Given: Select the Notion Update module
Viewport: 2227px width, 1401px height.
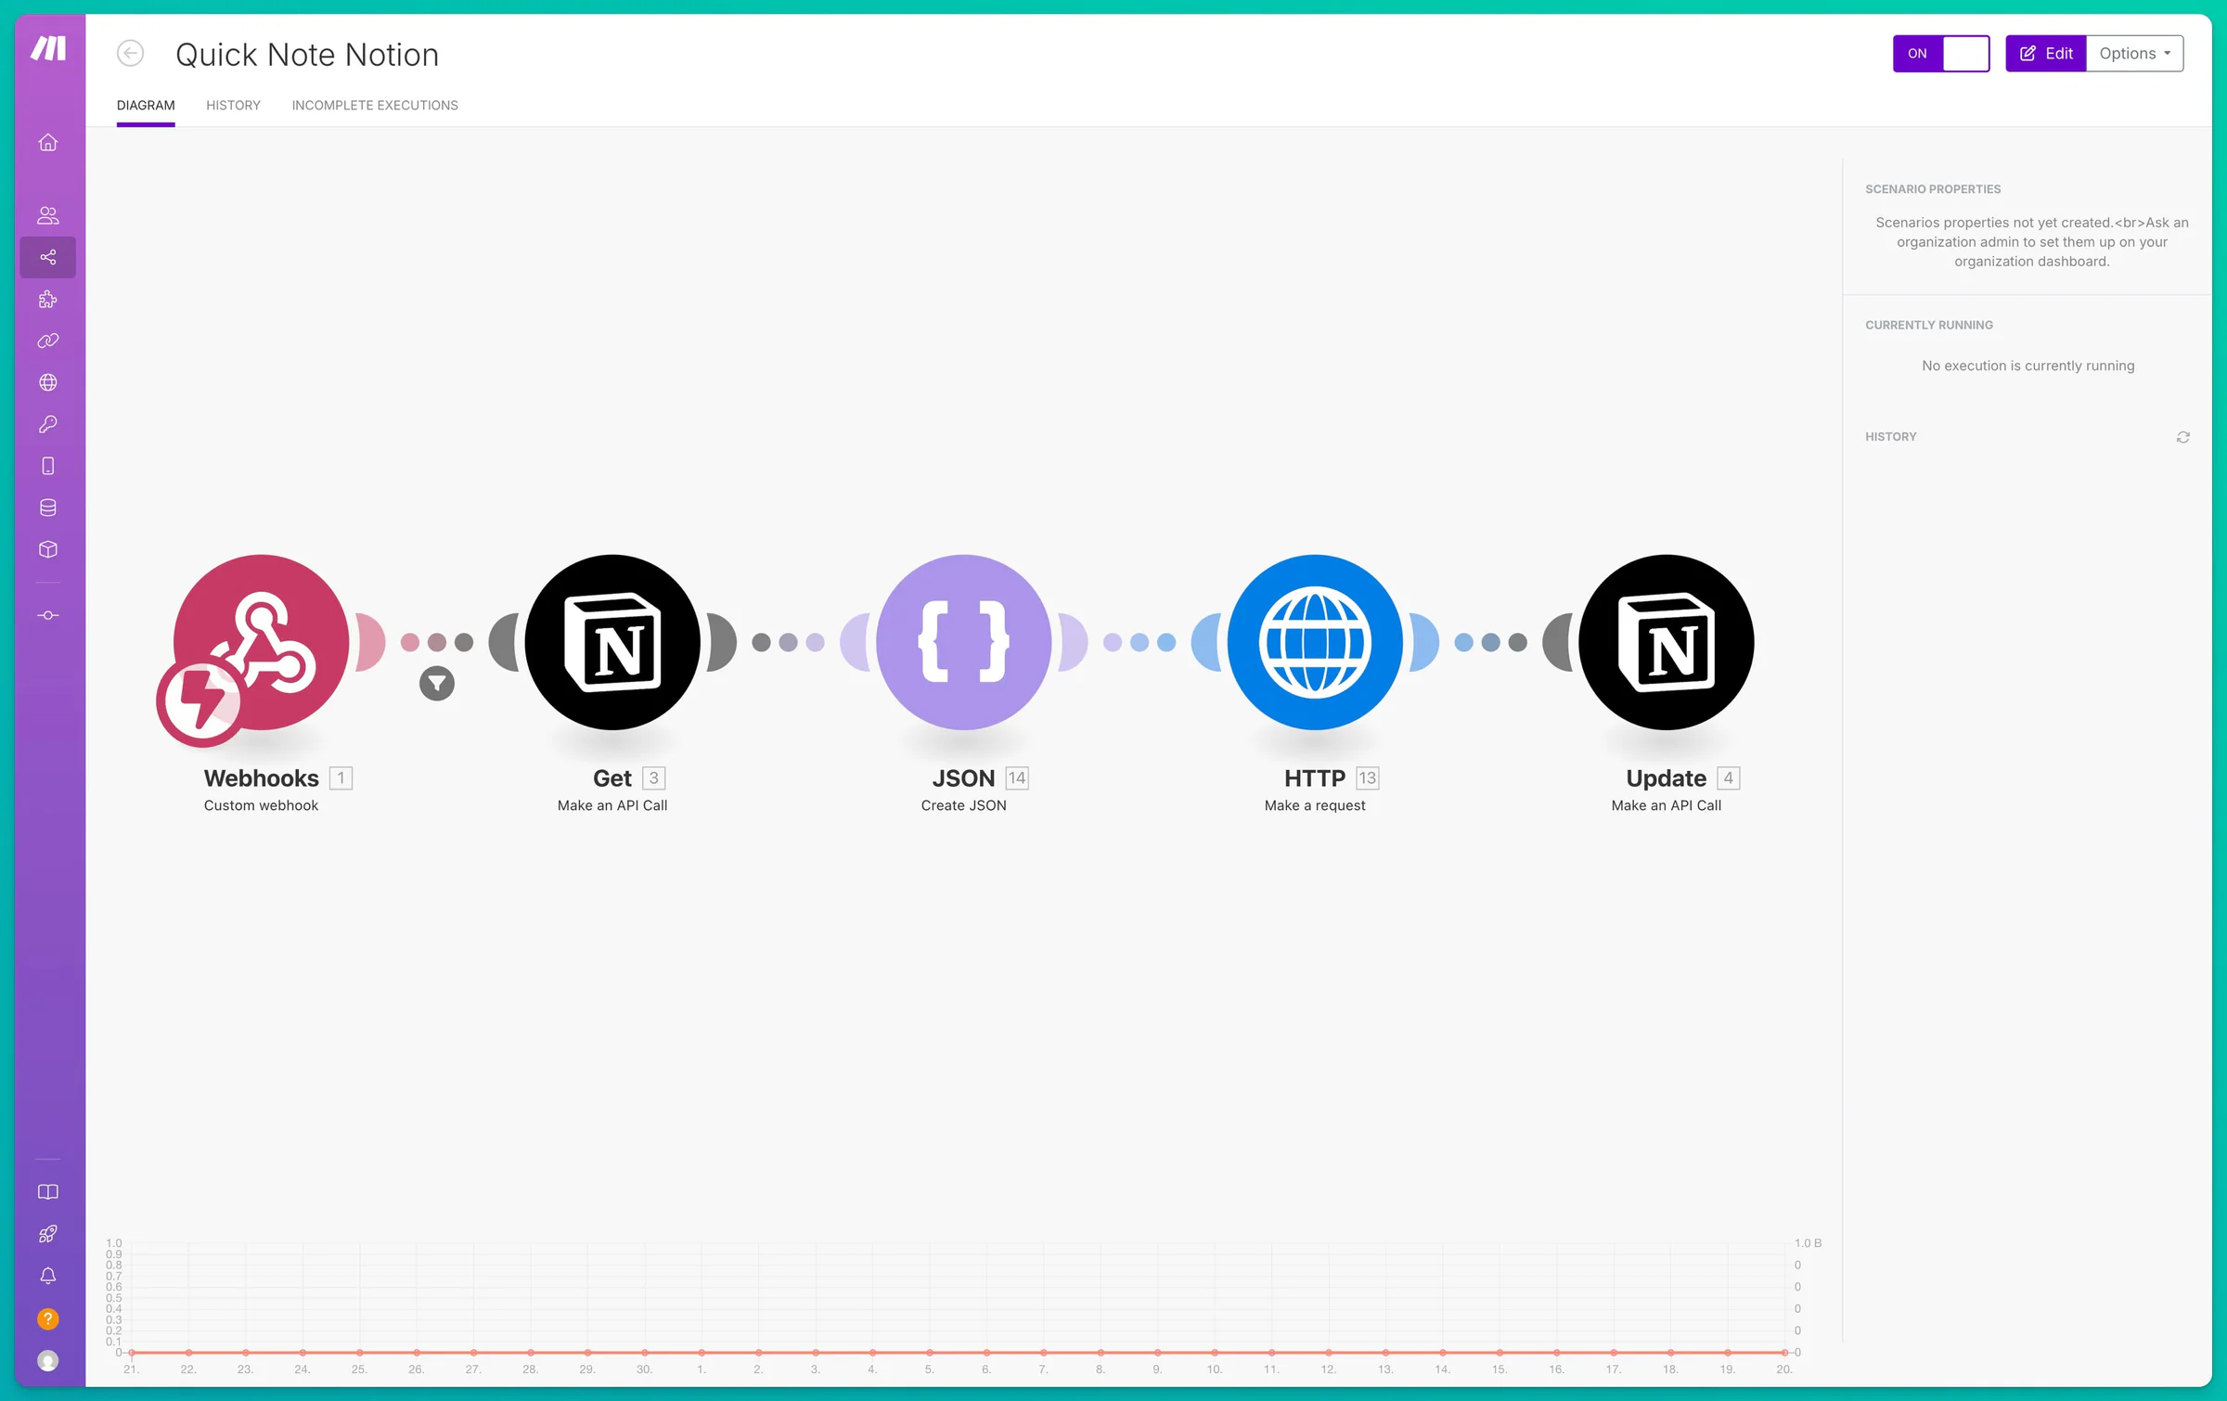Looking at the screenshot, I should [x=1667, y=642].
